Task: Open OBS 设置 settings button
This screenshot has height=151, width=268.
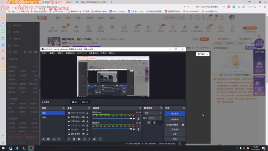Action: pos(175,135)
